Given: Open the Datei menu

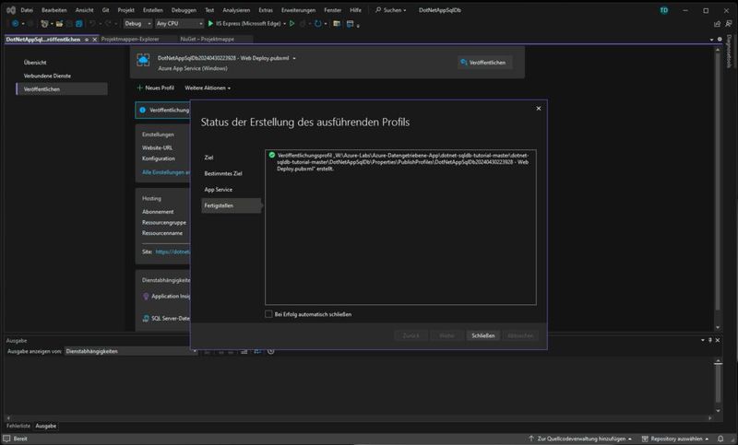Looking at the screenshot, I should [x=27, y=10].
